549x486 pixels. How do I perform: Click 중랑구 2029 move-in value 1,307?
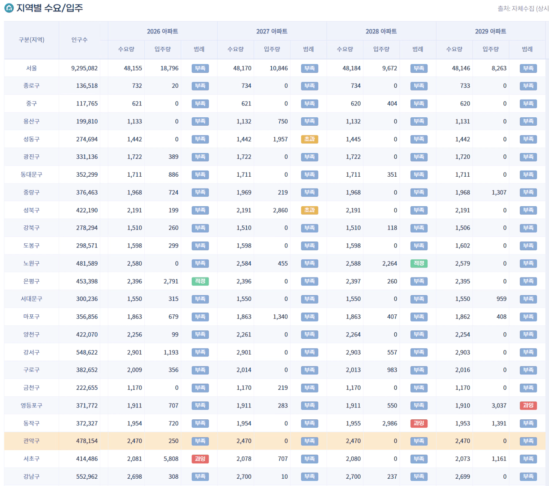click(499, 192)
